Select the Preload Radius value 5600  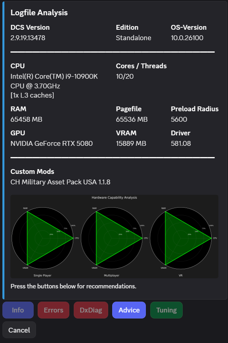coord(179,119)
